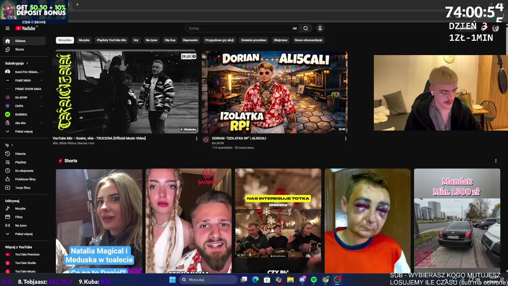Select the Rapowanie filter chip
Screen dimensions: 508x286
coord(190,40)
